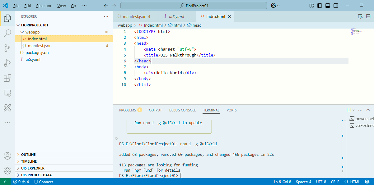Switch to the ui5.yaml editor tab
The height and width of the screenshot is (185, 374).
pos(177,16)
